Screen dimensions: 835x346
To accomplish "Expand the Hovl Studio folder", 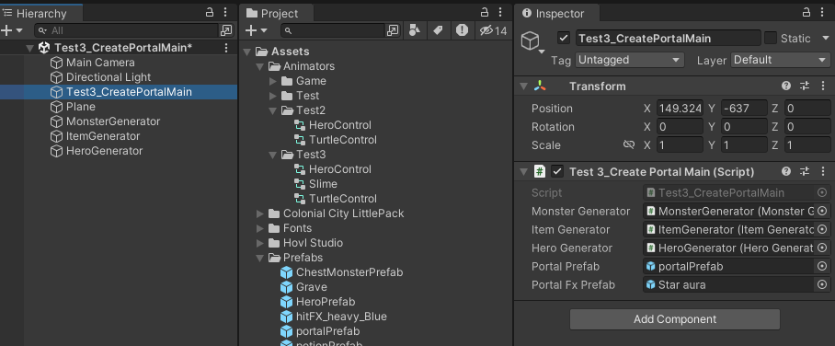I will tap(260, 243).
